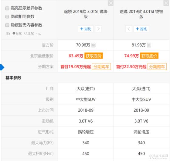Click 获取底价 beside 63.49万
Image resolution: width=170 pixels, height=161 pixels.
point(93,56)
